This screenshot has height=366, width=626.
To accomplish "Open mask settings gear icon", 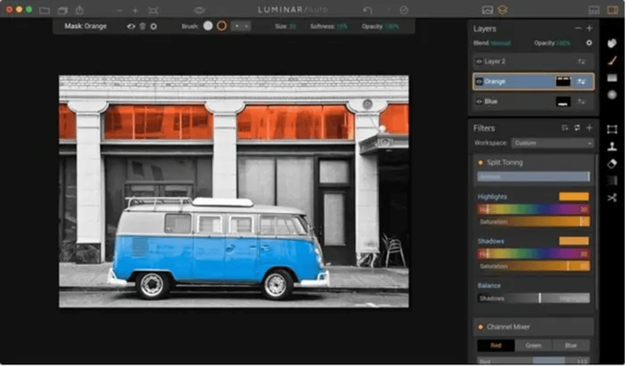I will point(154,26).
